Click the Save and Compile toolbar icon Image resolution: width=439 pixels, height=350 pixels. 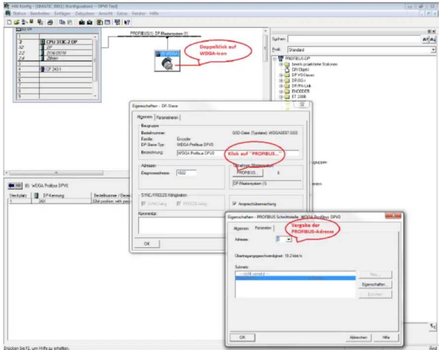click(x=40, y=22)
